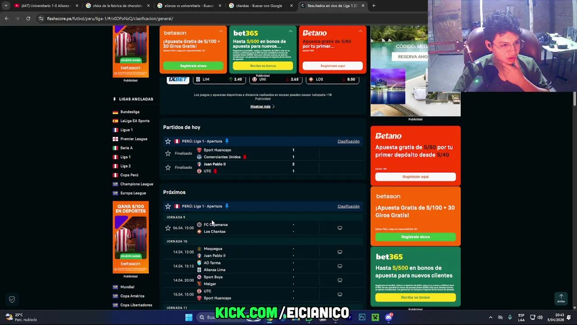The image size is (577, 325).
Task: Collapse the bet365 top ad banner
Action: (x=290, y=32)
